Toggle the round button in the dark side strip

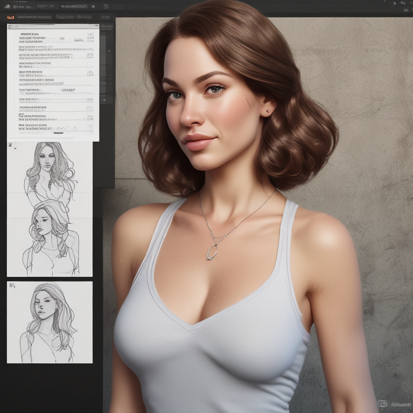104,100
